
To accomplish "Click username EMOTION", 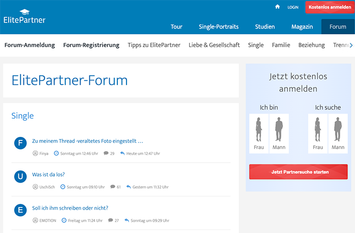I will point(48,220).
